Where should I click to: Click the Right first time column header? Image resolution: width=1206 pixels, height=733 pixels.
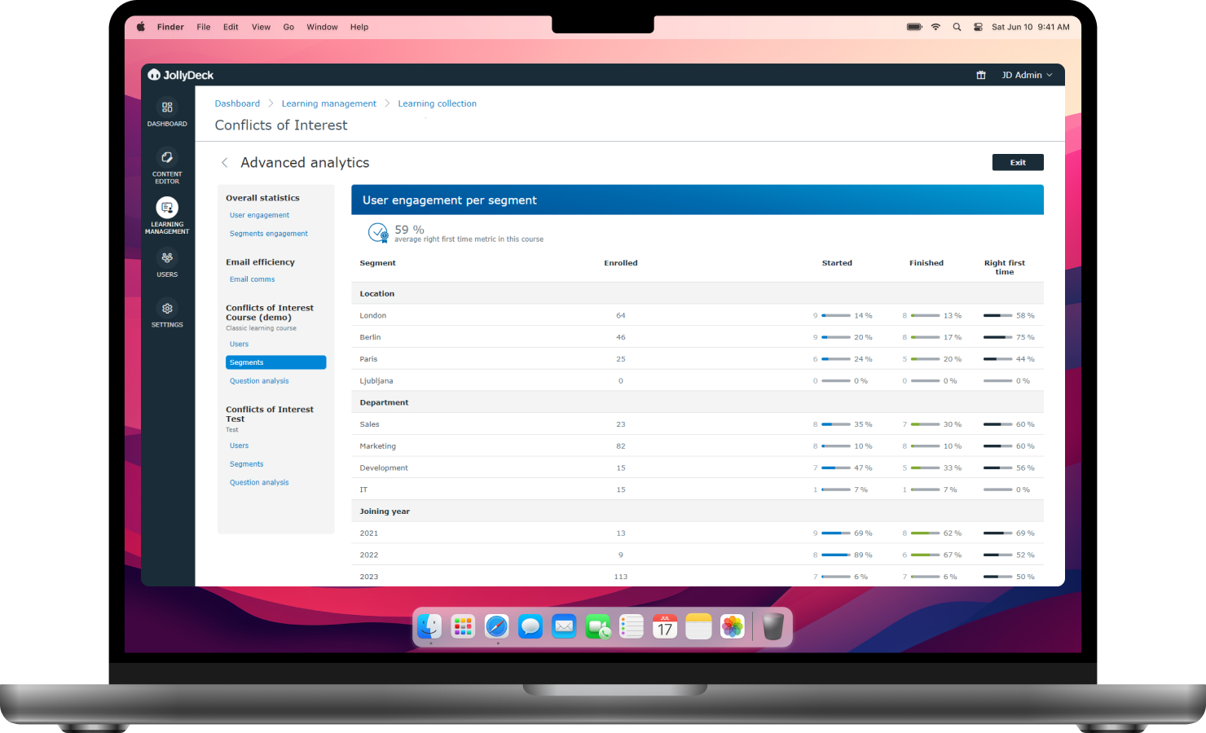pyautogui.click(x=1005, y=267)
